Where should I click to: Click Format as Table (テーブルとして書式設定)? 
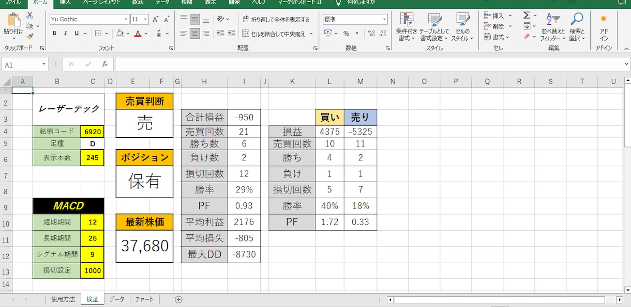(x=434, y=27)
